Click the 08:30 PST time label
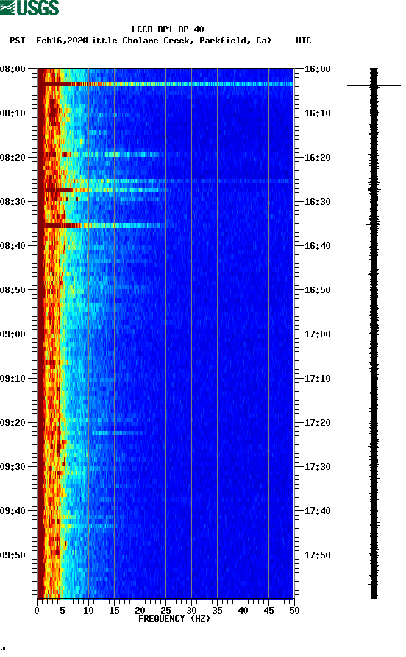This screenshot has height=657, width=406. click(13, 202)
